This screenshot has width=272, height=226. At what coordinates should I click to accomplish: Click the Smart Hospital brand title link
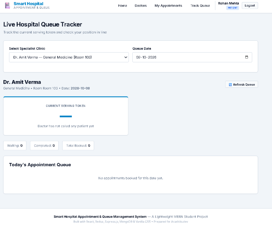point(28,3)
